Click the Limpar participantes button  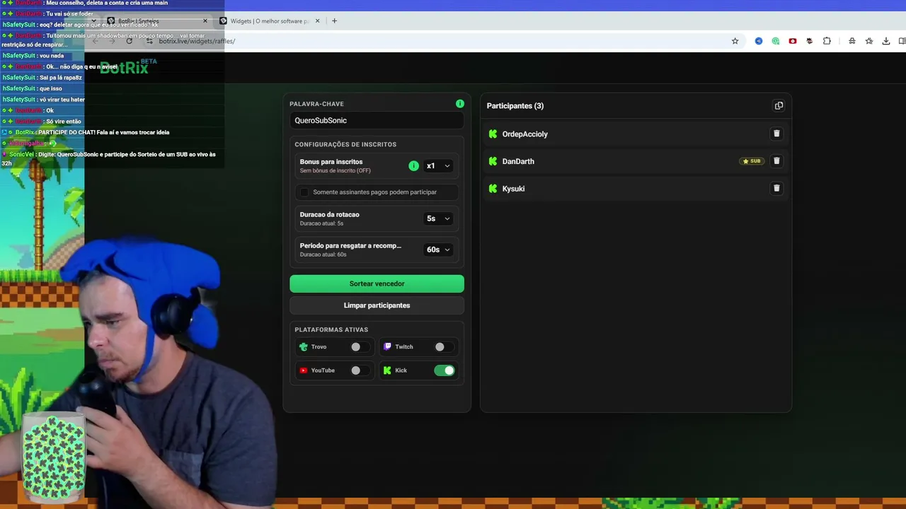[377, 305]
